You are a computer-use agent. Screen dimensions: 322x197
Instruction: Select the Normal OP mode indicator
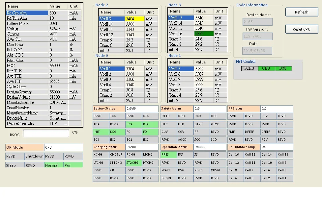54,165
